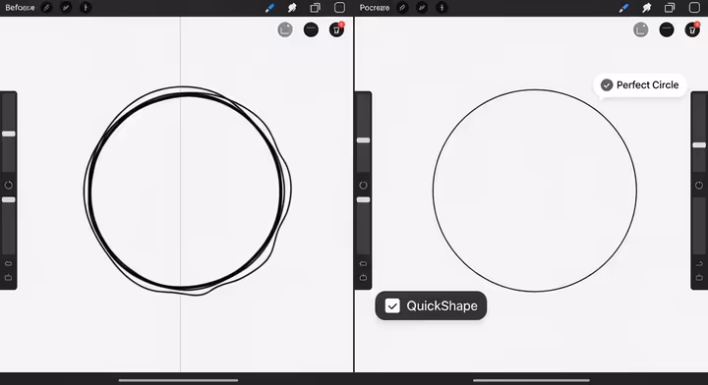Click the undo arrow in the Pocreare left sidebar
This screenshot has width=708, height=385.
[x=363, y=263]
